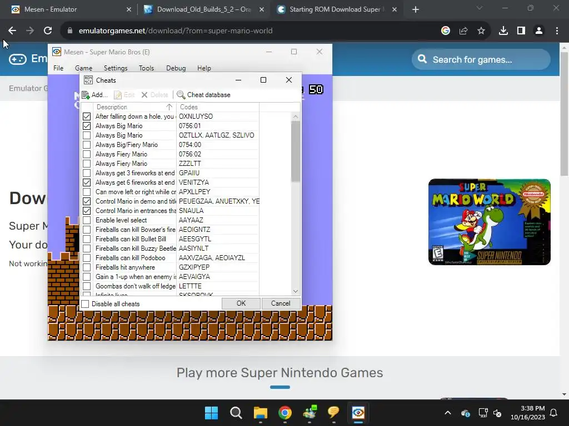This screenshot has width=569, height=426.
Task: Open the Help menu in Mesen
Action: pos(204,68)
